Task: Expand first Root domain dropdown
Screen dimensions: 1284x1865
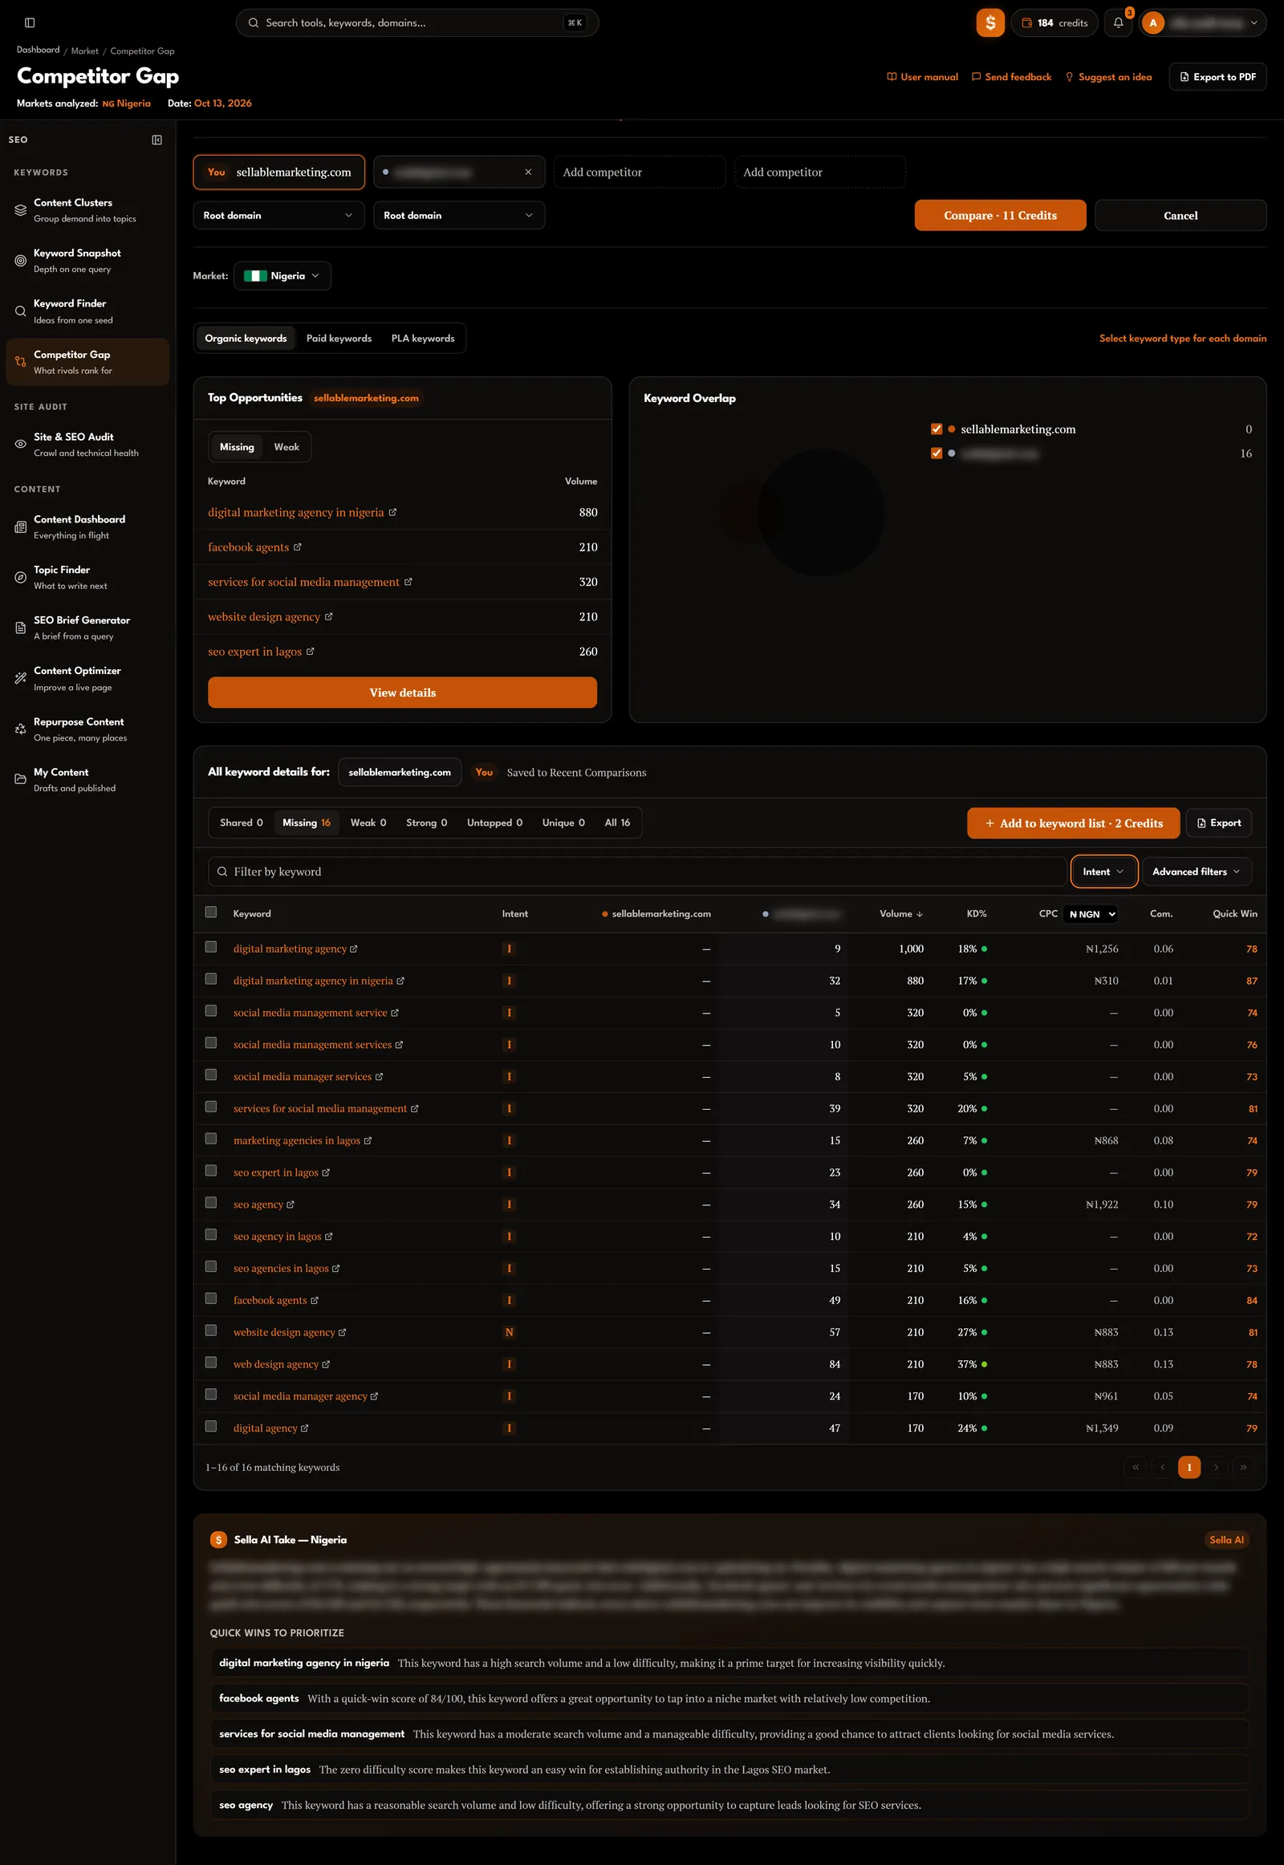Action: point(278,215)
